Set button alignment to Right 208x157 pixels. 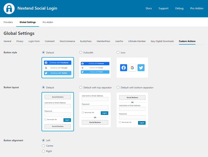click(x=43, y=151)
